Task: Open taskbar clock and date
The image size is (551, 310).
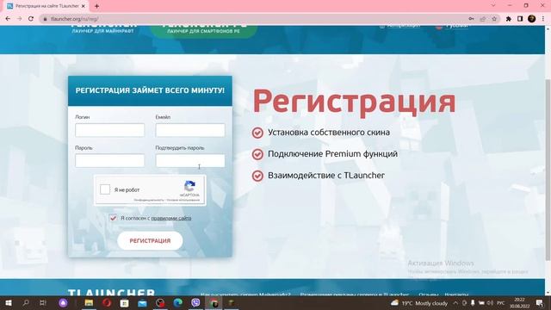Action: click(519, 303)
